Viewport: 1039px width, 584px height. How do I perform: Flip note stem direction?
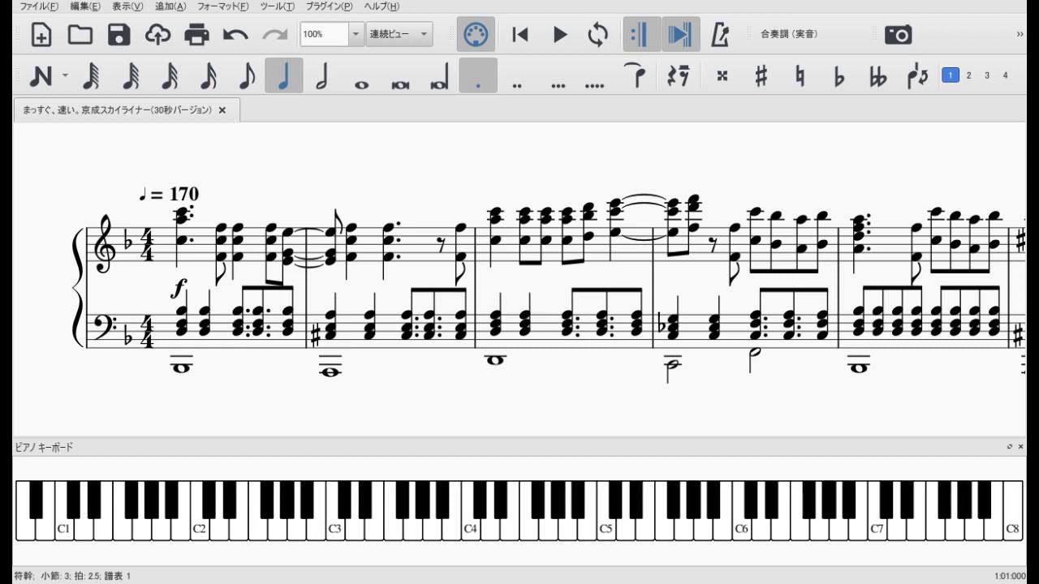(x=917, y=75)
